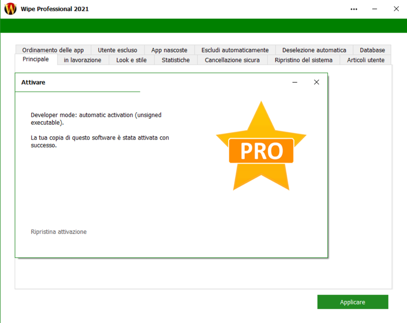The height and width of the screenshot is (323, 407).
Task: Click the 'attivata con successo' message
Action: [x=100, y=141]
